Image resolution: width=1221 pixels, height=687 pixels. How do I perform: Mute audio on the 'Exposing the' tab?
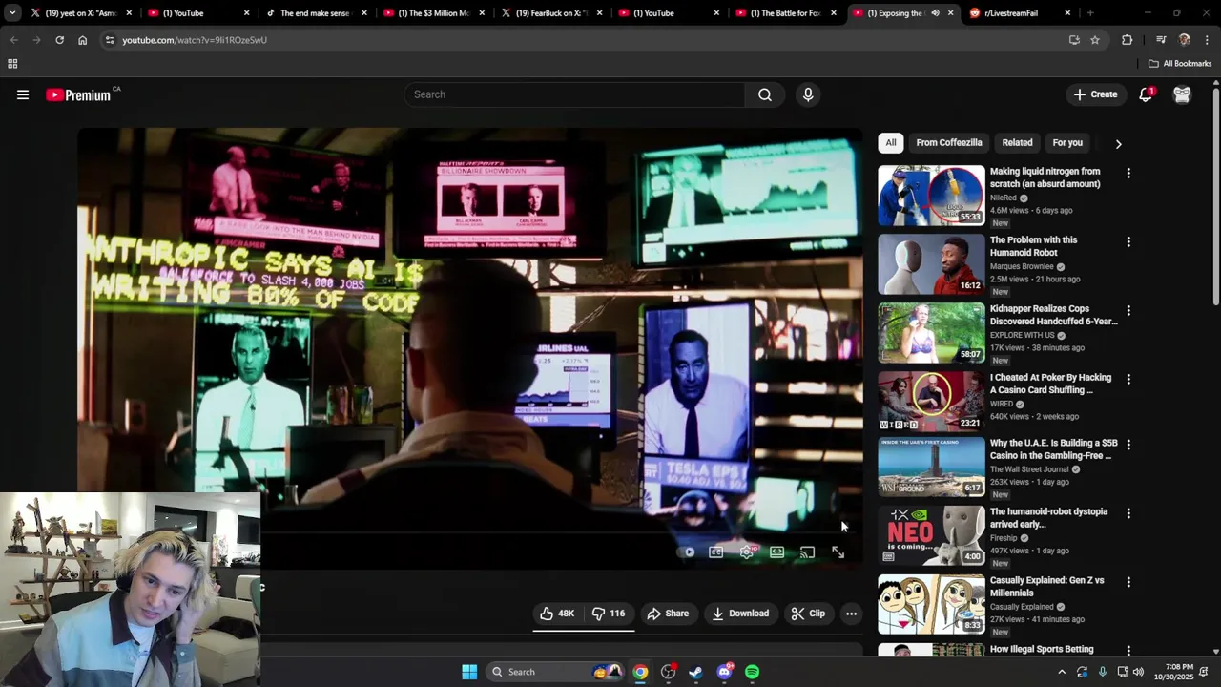[935, 13]
